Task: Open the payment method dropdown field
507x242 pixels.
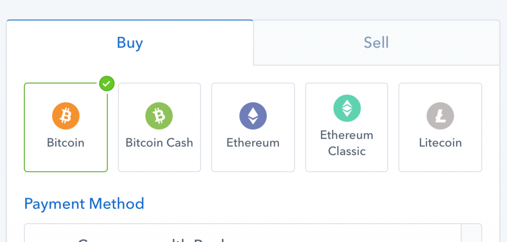Action: [x=253, y=233]
